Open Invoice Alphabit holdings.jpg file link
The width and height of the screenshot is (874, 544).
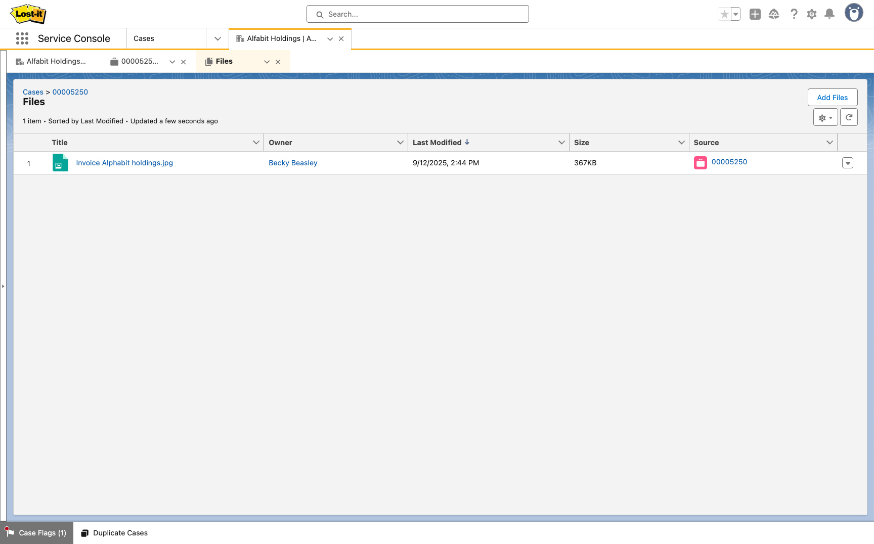click(x=124, y=163)
